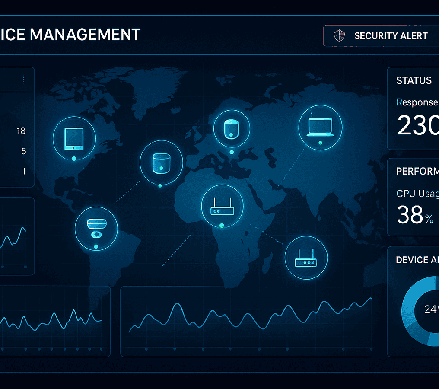Screen dimensions: 439x389
Task: Select the cylinder device over Europe
Action: point(231,128)
